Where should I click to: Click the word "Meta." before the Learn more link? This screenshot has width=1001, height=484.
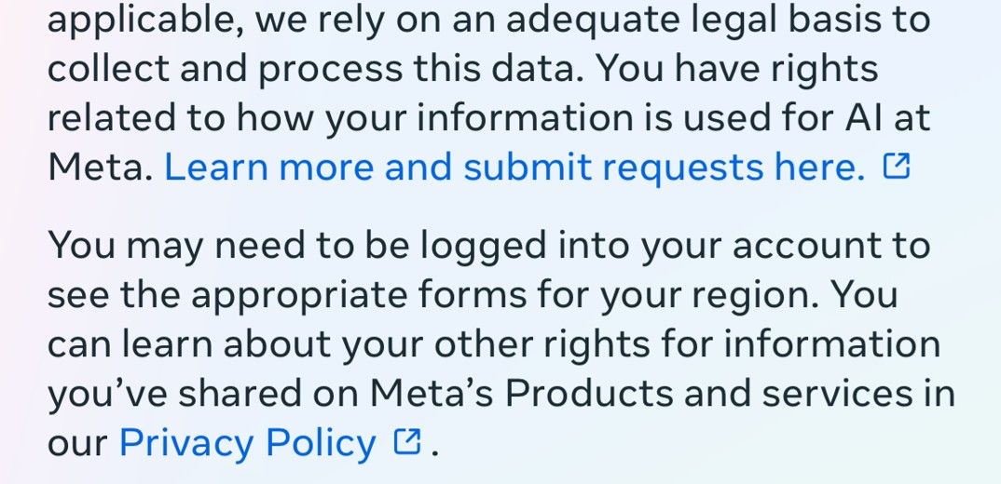[x=100, y=168]
